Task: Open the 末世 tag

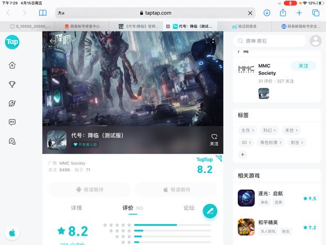Action: click(291, 130)
